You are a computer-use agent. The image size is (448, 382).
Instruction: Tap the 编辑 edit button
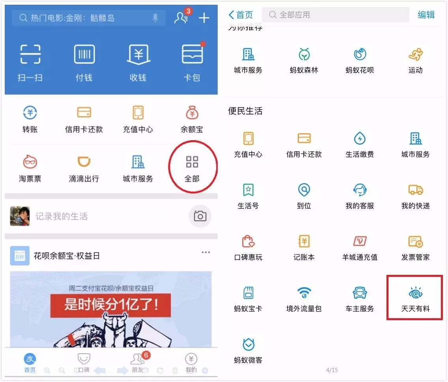point(426,15)
